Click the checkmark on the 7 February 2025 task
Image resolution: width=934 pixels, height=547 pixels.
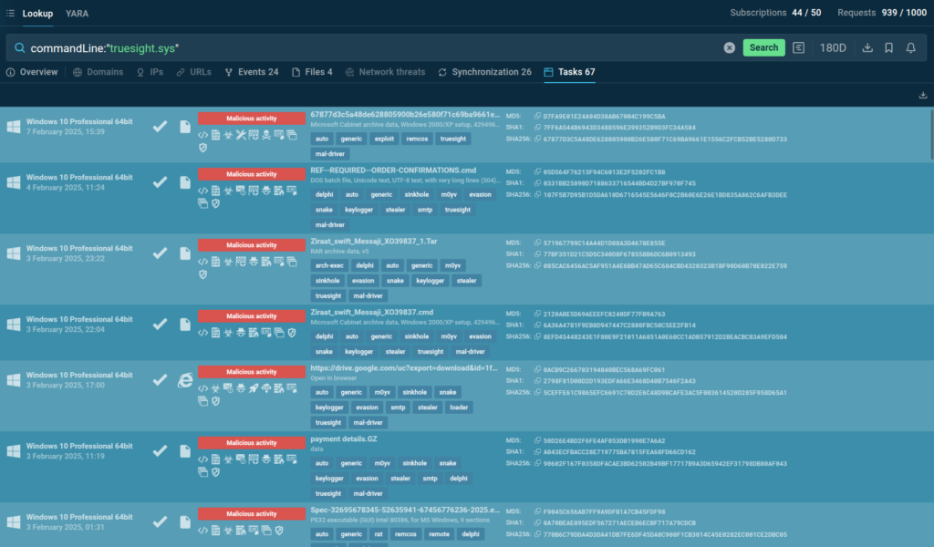[160, 127]
